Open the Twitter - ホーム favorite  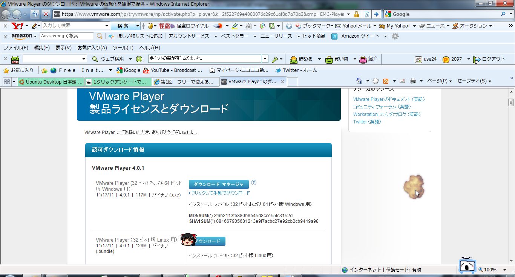point(296,70)
